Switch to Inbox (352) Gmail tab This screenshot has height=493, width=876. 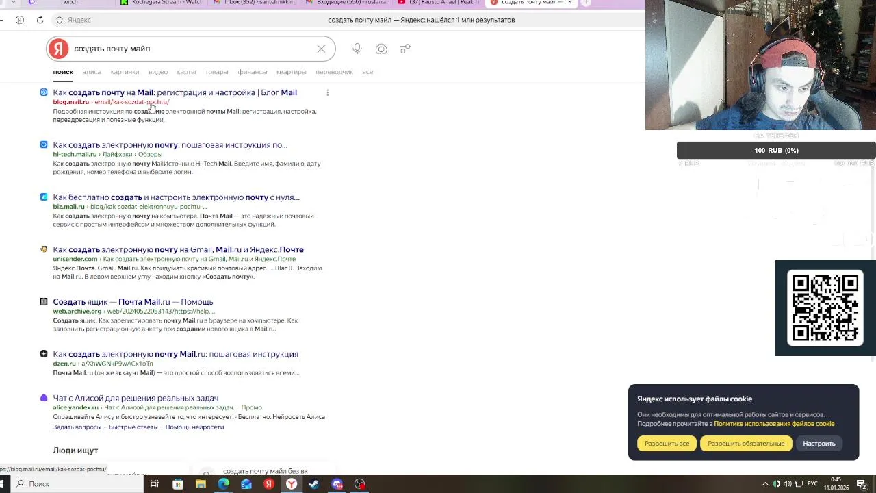254,3
